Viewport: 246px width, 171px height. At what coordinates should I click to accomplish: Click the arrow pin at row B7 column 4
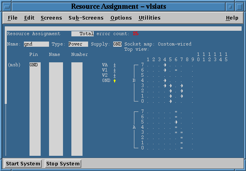point(165,65)
